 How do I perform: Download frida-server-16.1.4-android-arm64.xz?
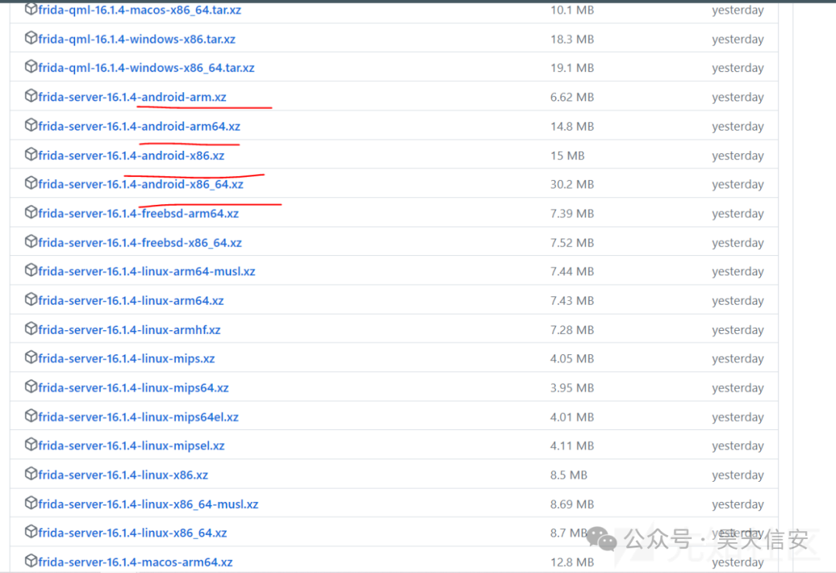(x=139, y=126)
